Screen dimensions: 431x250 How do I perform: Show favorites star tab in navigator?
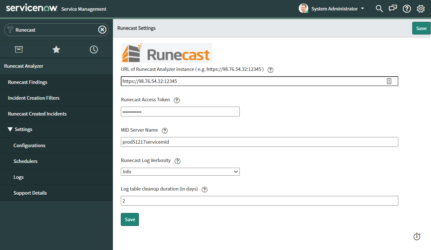(56, 49)
